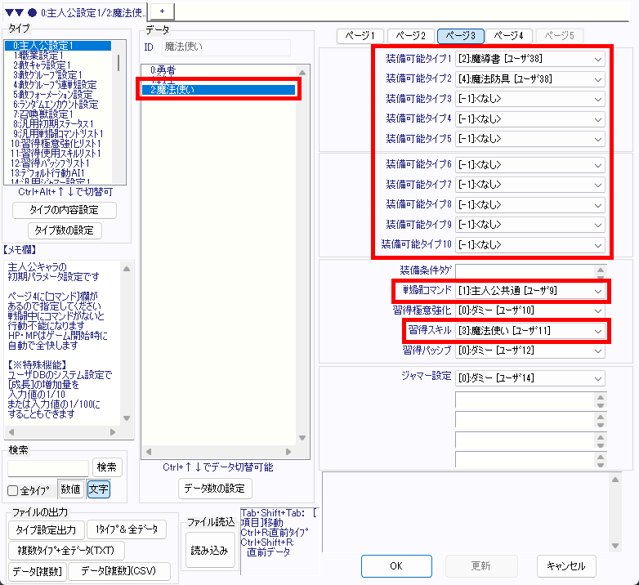Screen dimensions: 639x585
Task: Click the plus button to add tab
Action: click(x=162, y=9)
